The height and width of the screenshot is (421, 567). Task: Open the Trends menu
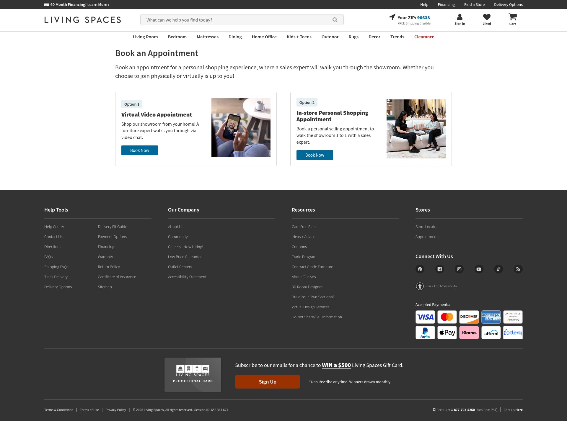397,37
